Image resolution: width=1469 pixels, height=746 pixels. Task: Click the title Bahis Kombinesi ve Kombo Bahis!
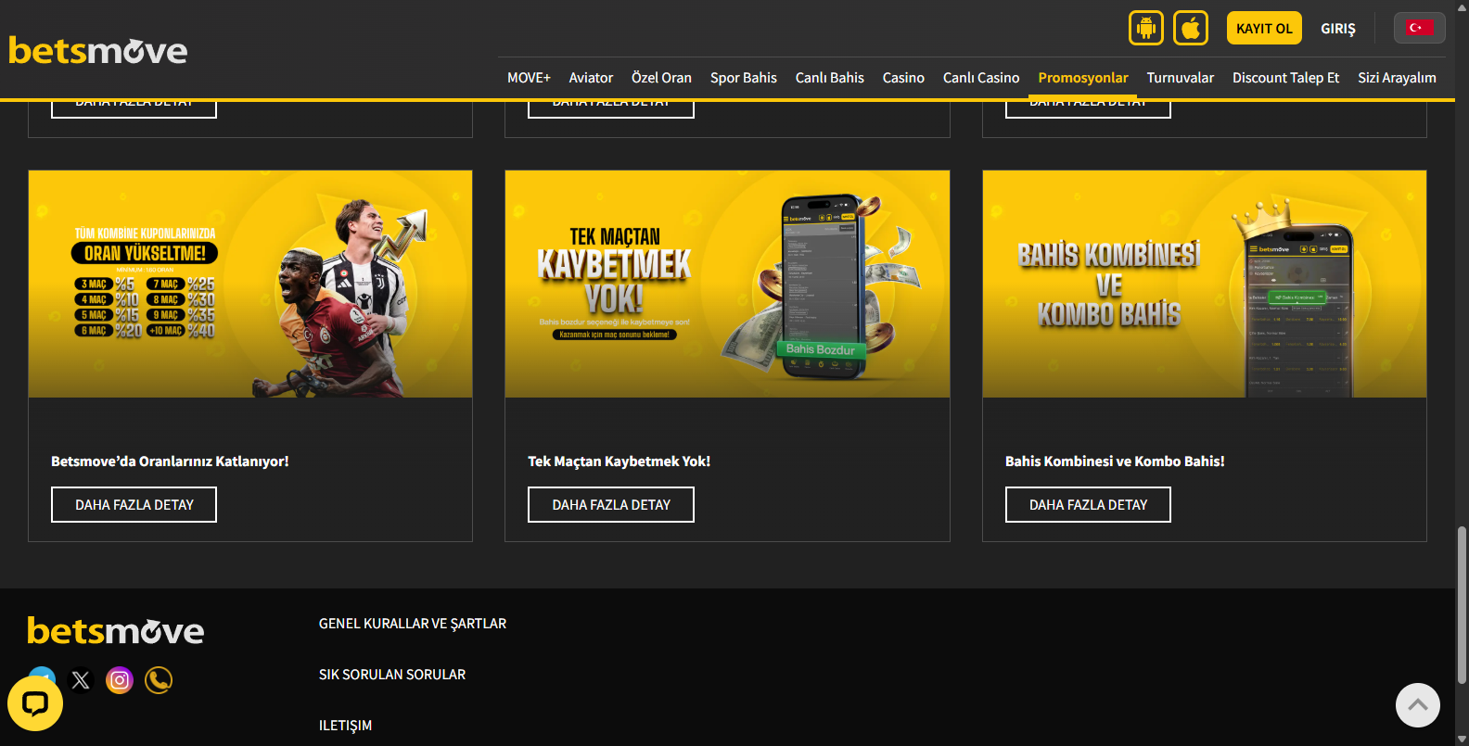point(1115,462)
